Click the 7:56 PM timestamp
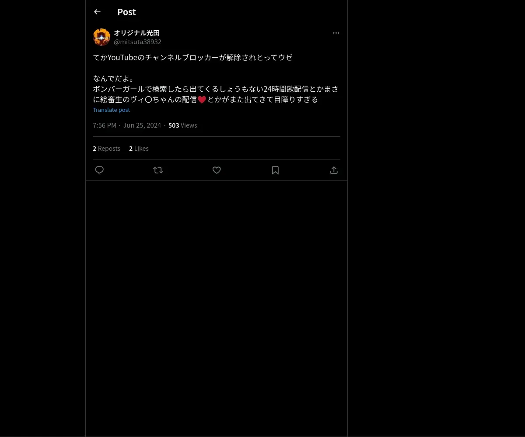The width and height of the screenshot is (525, 437). click(105, 125)
